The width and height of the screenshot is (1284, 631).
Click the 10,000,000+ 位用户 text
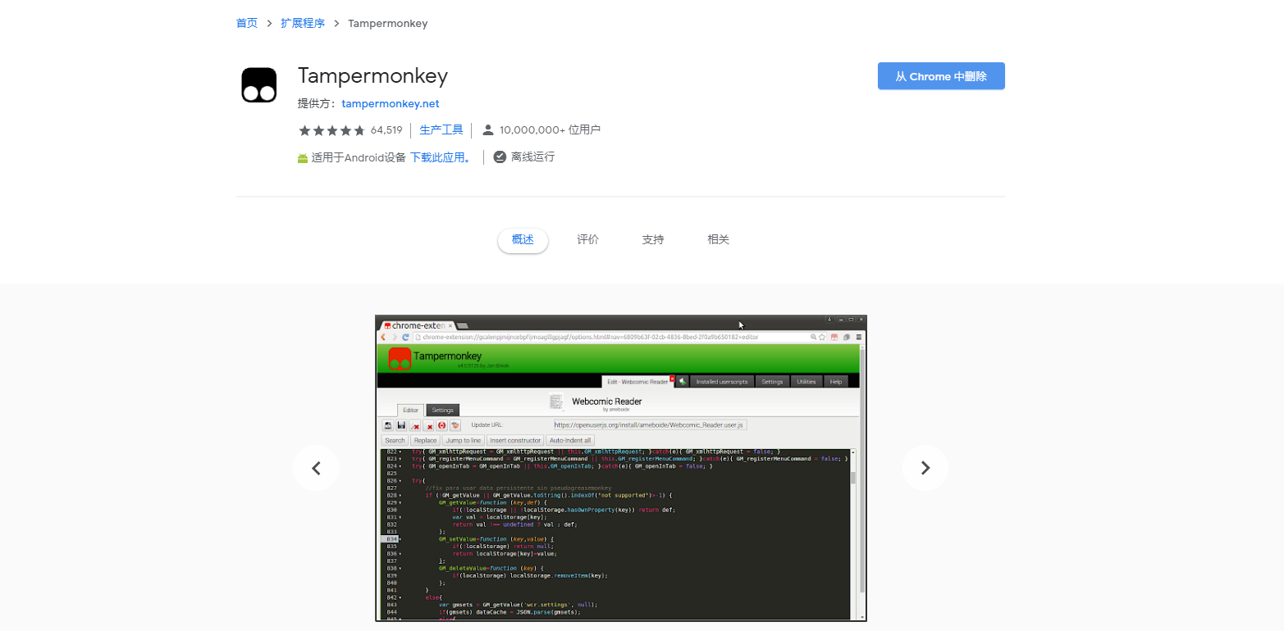coord(550,130)
